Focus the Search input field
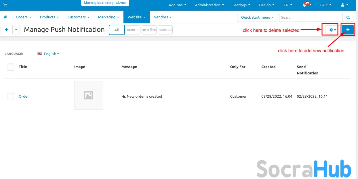The width and height of the screenshot is (358, 179). (311, 17)
